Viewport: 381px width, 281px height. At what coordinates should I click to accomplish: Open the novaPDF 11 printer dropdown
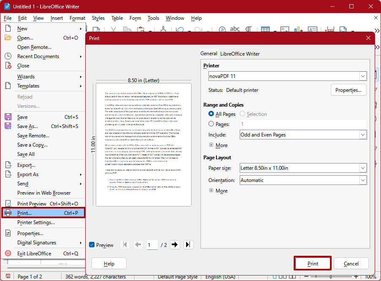click(x=362, y=76)
